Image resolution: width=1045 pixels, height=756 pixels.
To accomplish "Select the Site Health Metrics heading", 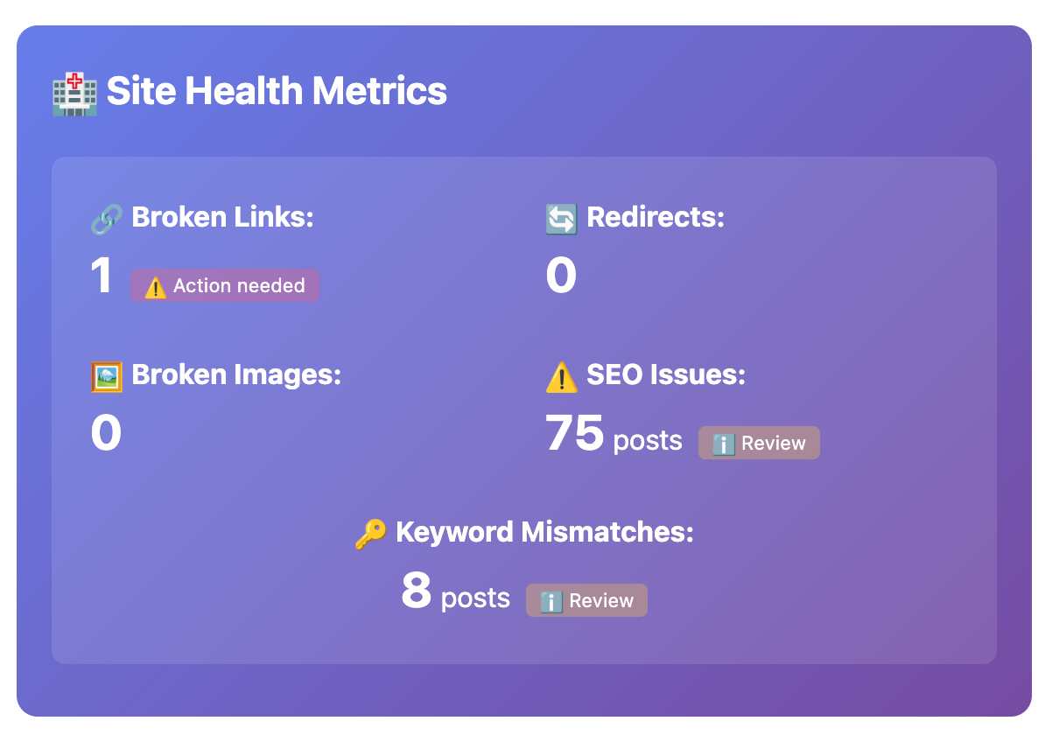I will pyautogui.click(x=277, y=92).
